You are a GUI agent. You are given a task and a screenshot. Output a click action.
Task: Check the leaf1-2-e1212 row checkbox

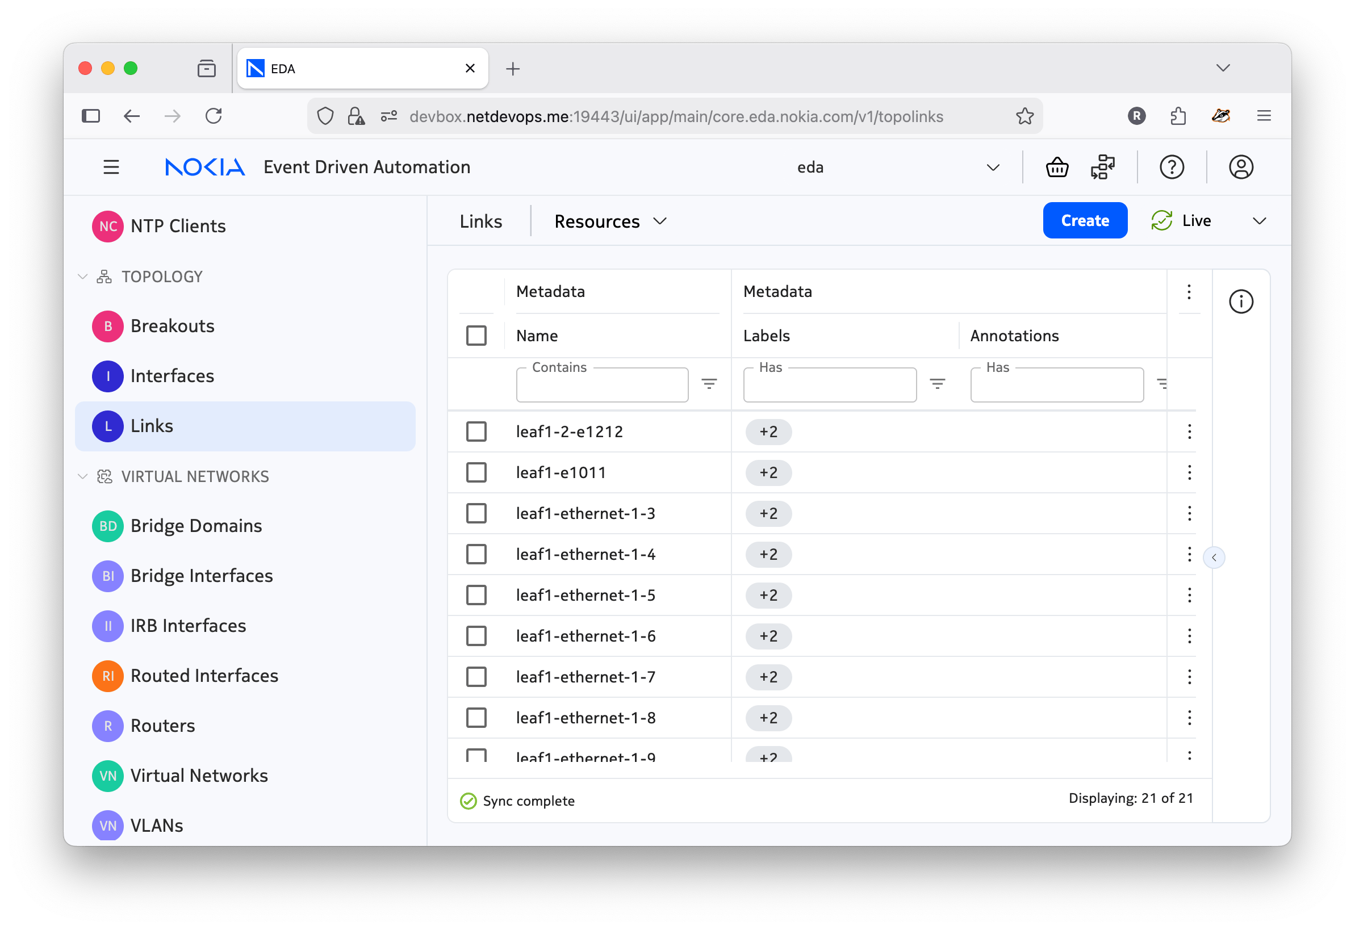click(x=476, y=432)
